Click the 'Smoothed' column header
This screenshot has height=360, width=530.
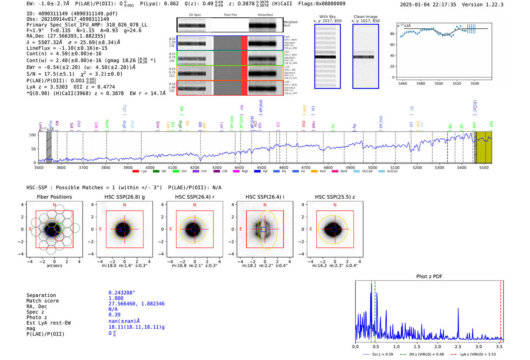click(265, 15)
